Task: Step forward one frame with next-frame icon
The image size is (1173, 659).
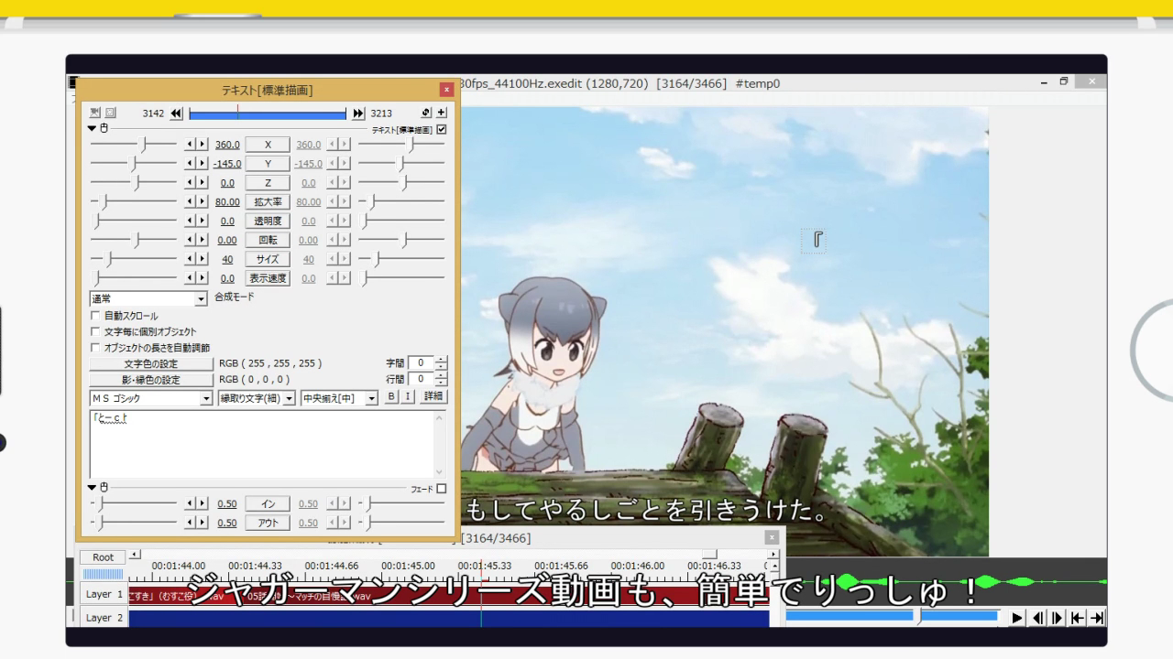Action: coord(1055,617)
